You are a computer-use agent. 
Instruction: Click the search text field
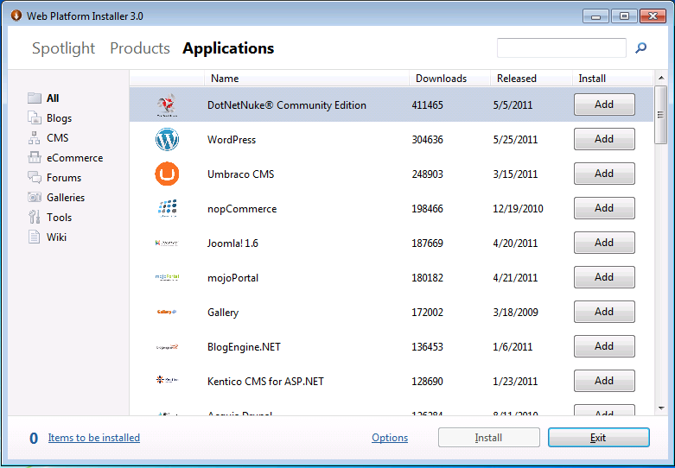562,47
